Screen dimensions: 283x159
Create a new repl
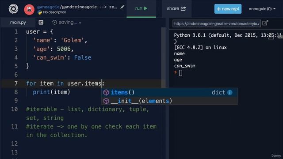click(x=228, y=9)
